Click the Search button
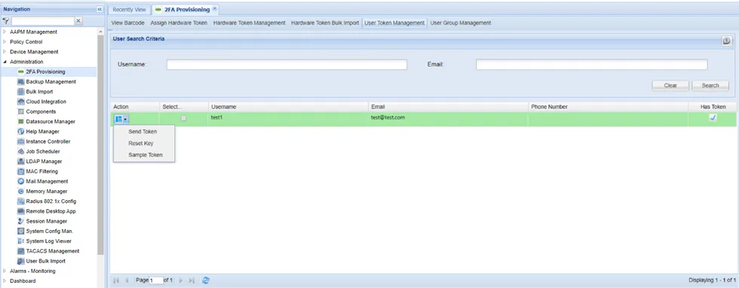The width and height of the screenshot is (739, 288). point(710,86)
